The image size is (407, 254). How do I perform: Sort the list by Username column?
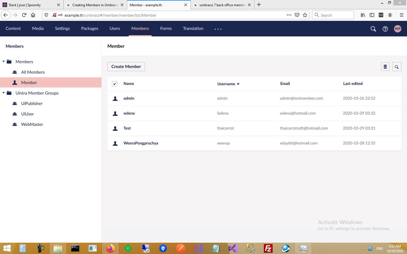[226, 84]
